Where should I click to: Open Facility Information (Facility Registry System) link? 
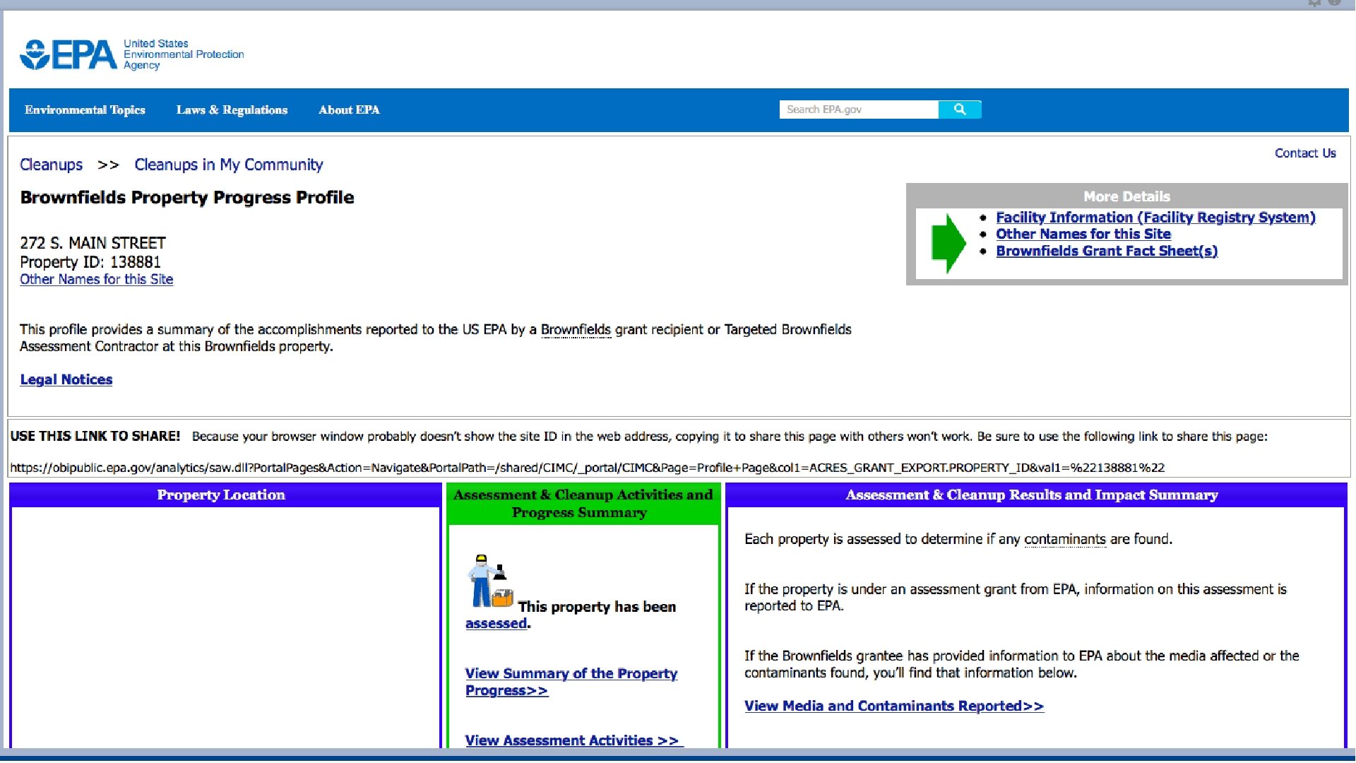(1155, 218)
